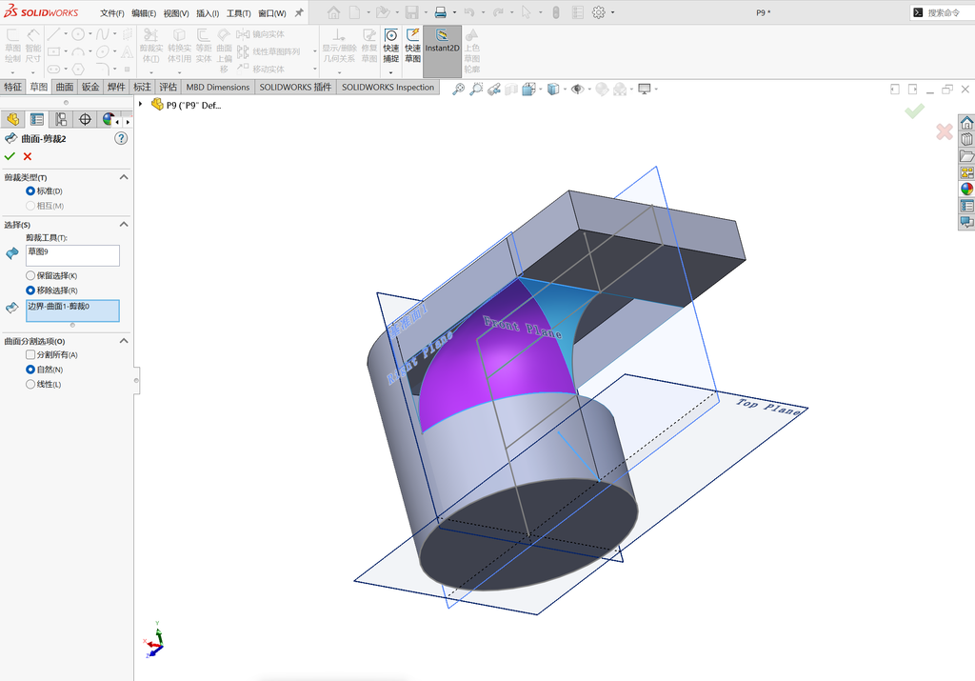
Task: Open dropdown arrow next to View Settings monitor
Action: [x=656, y=89]
